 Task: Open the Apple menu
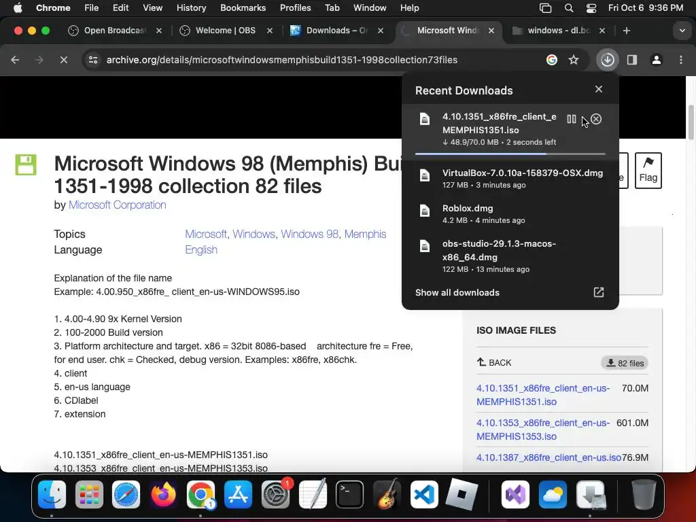tap(18, 7)
